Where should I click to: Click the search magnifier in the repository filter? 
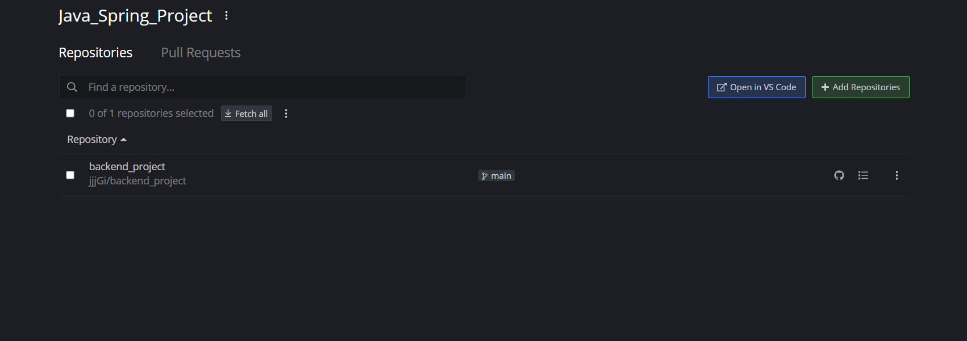click(72, 87)
